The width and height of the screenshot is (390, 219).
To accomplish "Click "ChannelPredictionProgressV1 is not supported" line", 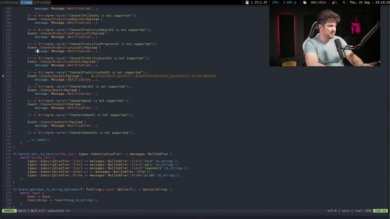I will [93, 44].
